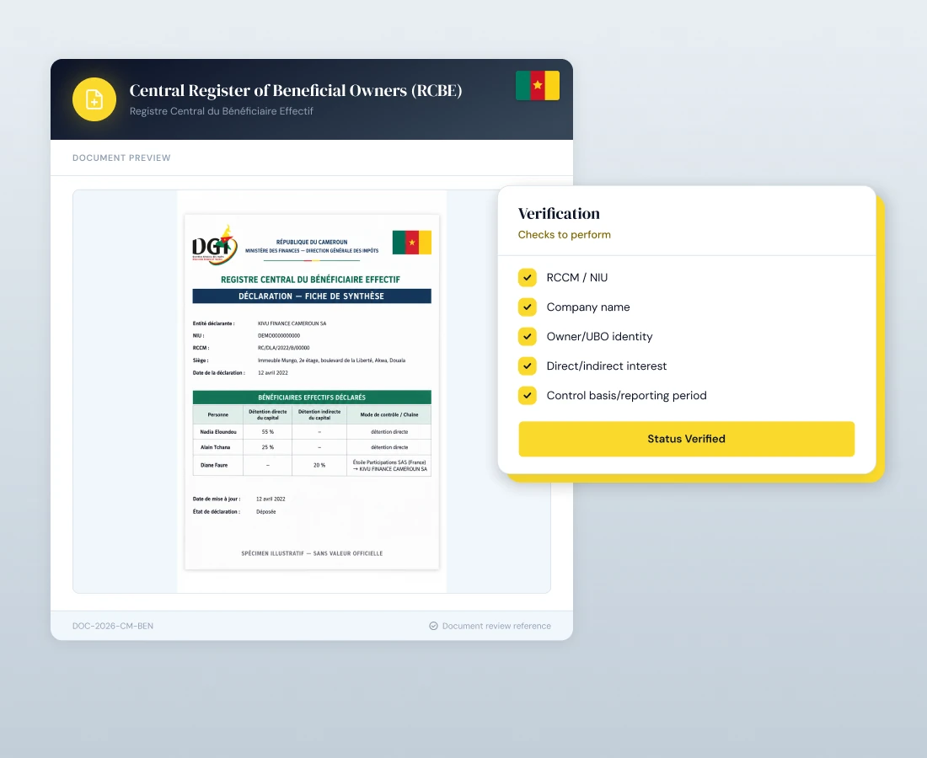927x758 pixels.
Task: Click the 20 % indirect holding cell
Action: [319, 466]
